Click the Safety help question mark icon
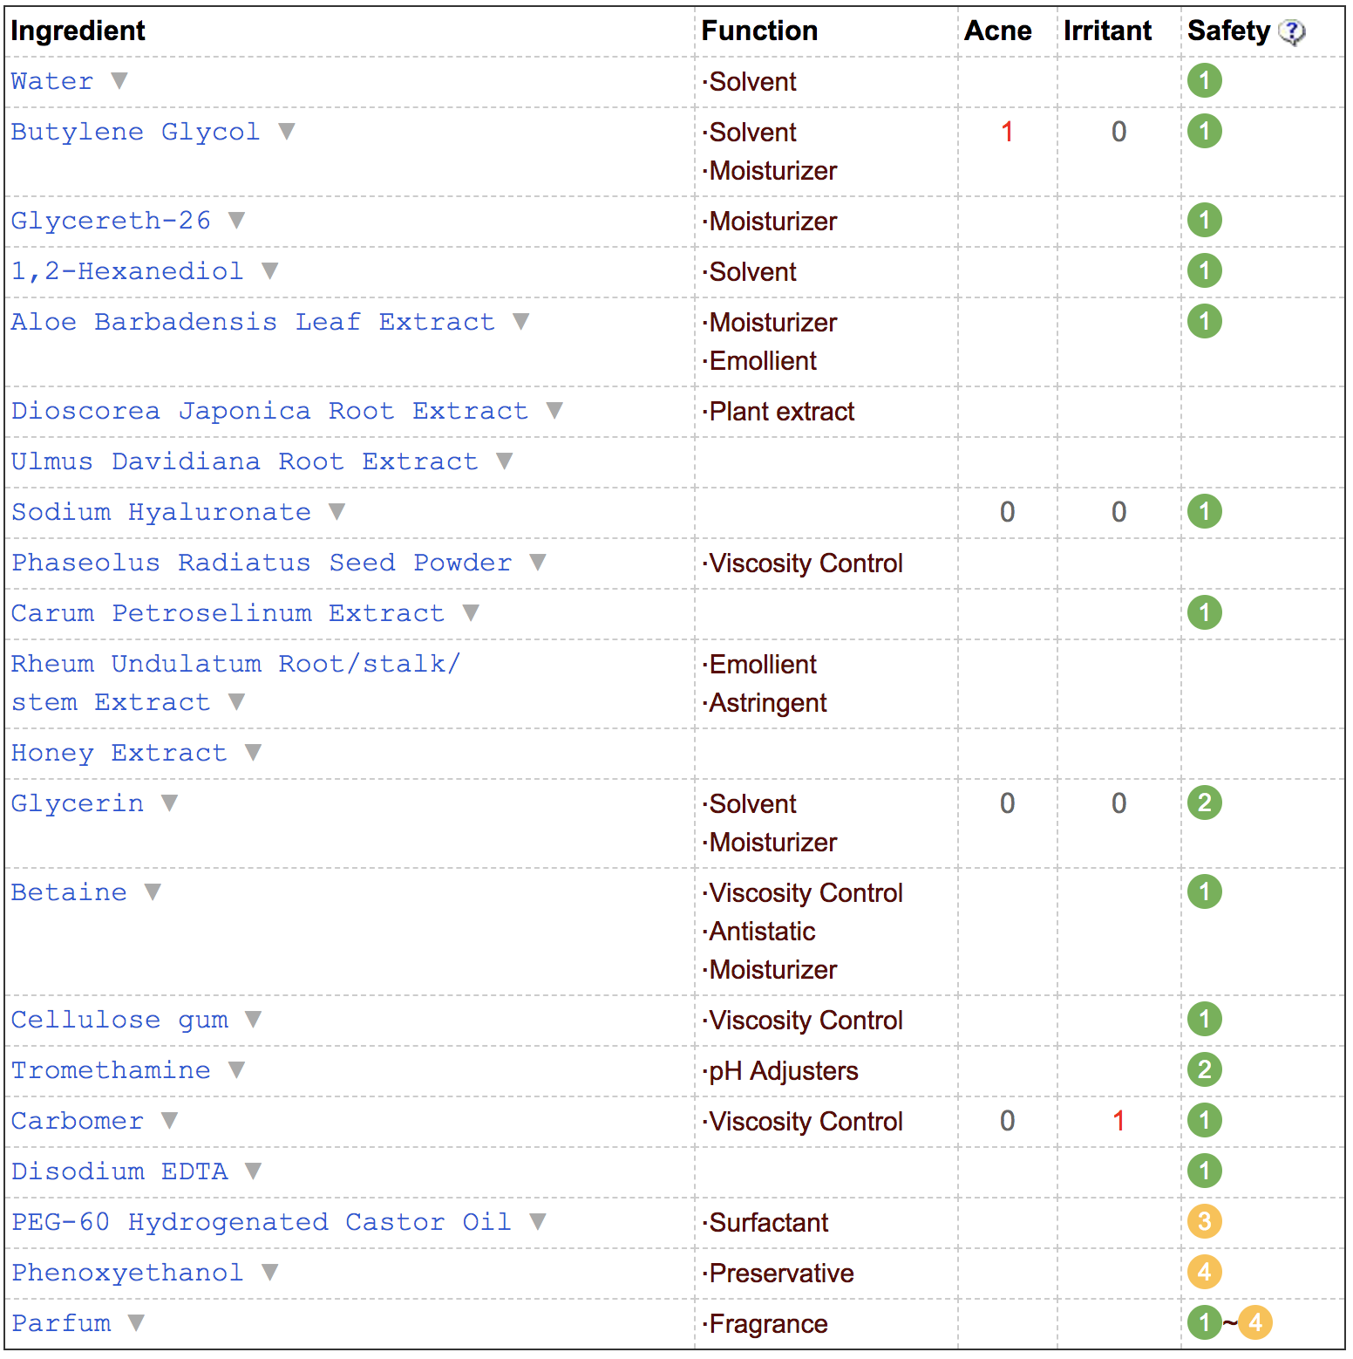1353x1359 pixels. tap(1291, 32)
